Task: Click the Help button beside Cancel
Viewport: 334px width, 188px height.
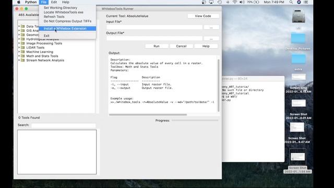Action: point(206,46)
